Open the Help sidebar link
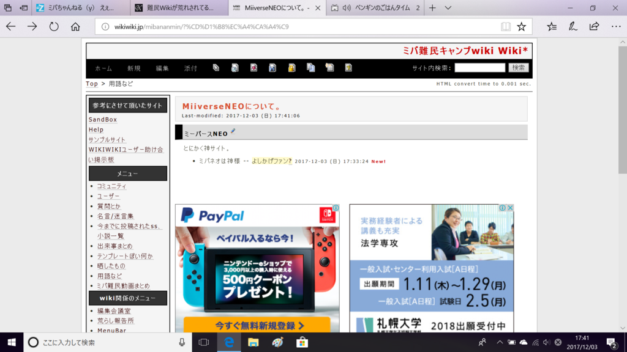Screen dimensions: 627x352 pos(96,130)
